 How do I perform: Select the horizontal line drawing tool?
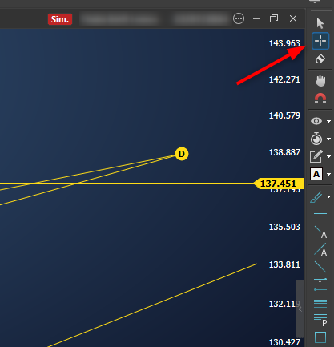320,214
